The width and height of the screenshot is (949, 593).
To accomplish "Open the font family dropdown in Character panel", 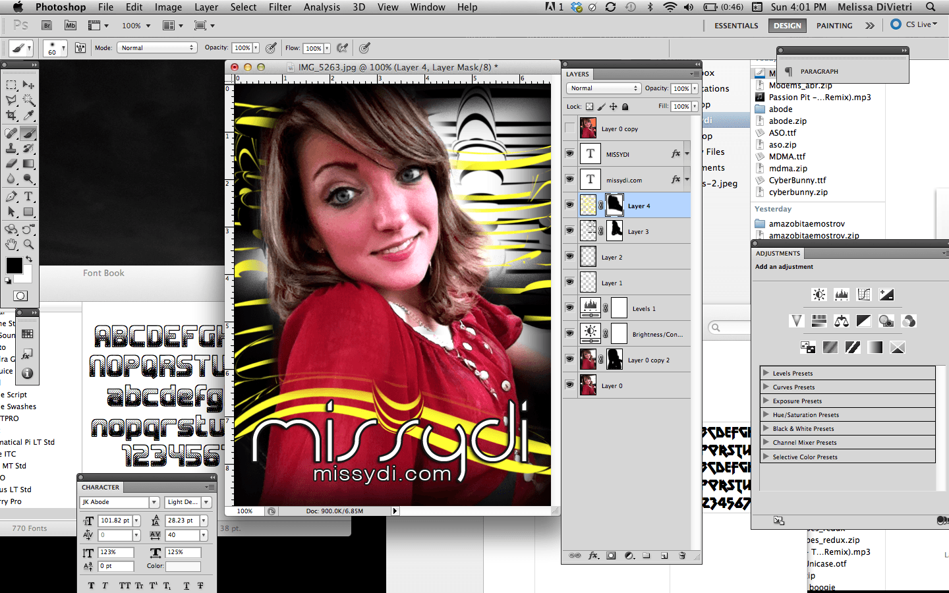I will (x=154, y=502).
